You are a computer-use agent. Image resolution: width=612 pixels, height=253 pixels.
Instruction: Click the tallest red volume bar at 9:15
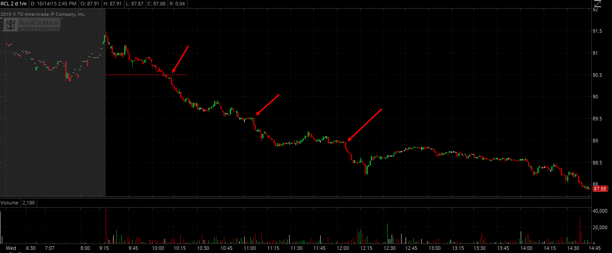click(x=106, y=226)
